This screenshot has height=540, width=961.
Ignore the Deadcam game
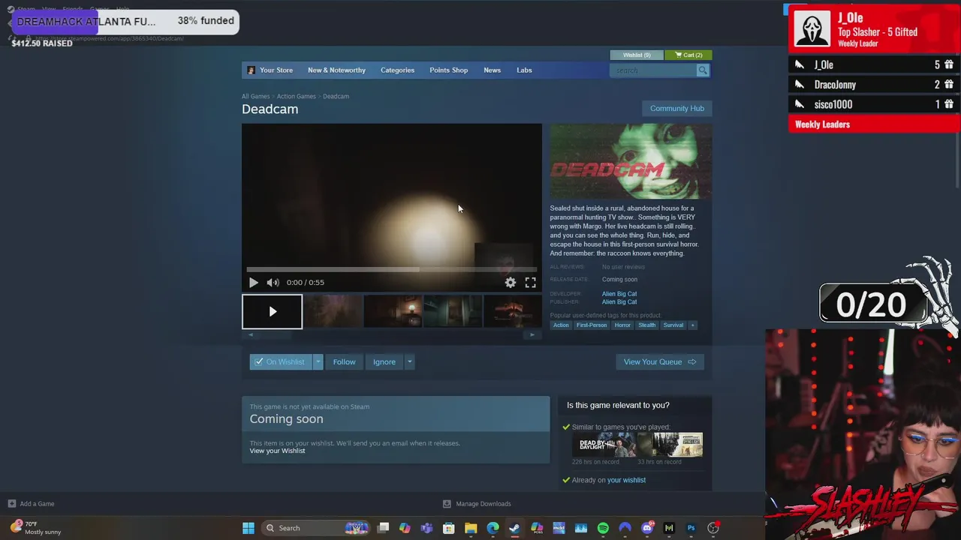(384, 362)
